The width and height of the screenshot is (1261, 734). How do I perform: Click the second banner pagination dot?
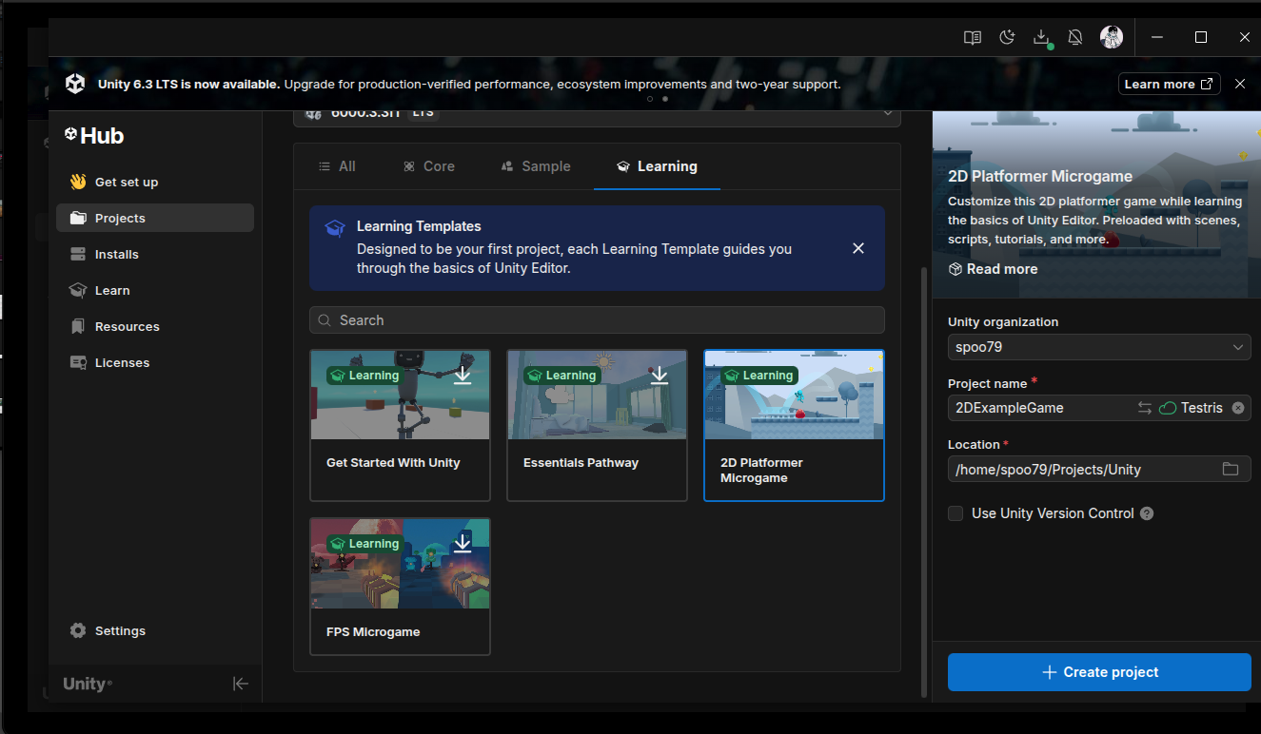[x=665, y=99]
